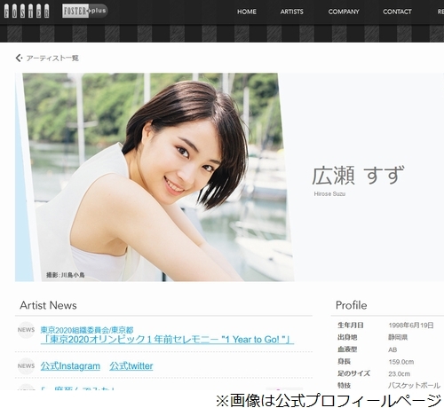The height and width of the screenshot is (408, 444).
Task: Click the artist profile photo
Action: click(155, 177)
